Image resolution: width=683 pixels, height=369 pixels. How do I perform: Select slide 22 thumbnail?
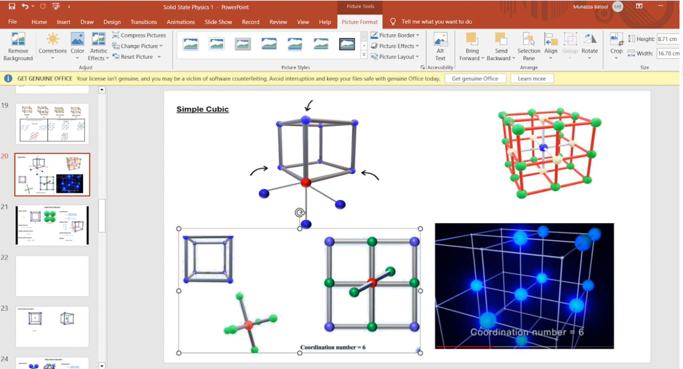pyautogui.click(x=52, y=275)
